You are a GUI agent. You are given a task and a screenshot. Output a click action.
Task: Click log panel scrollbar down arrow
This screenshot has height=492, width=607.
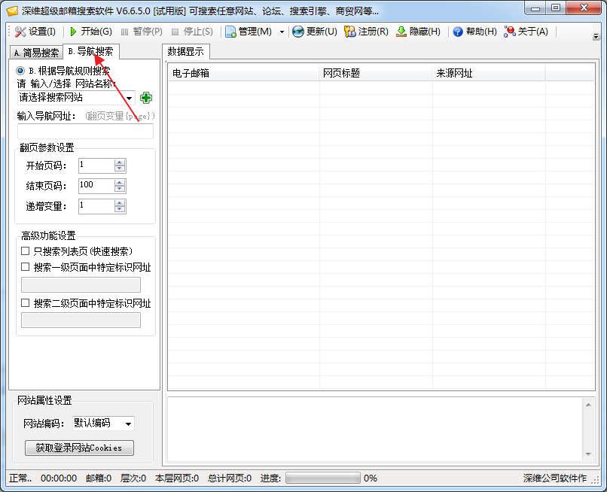point(588,454)
